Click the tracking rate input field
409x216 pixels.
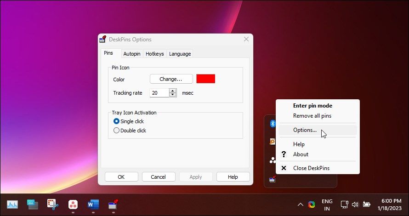[159, 93]
